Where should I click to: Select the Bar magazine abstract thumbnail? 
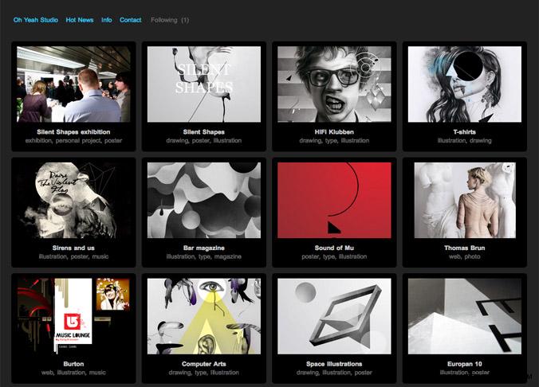pyautogui.click(x=203, y=200)
